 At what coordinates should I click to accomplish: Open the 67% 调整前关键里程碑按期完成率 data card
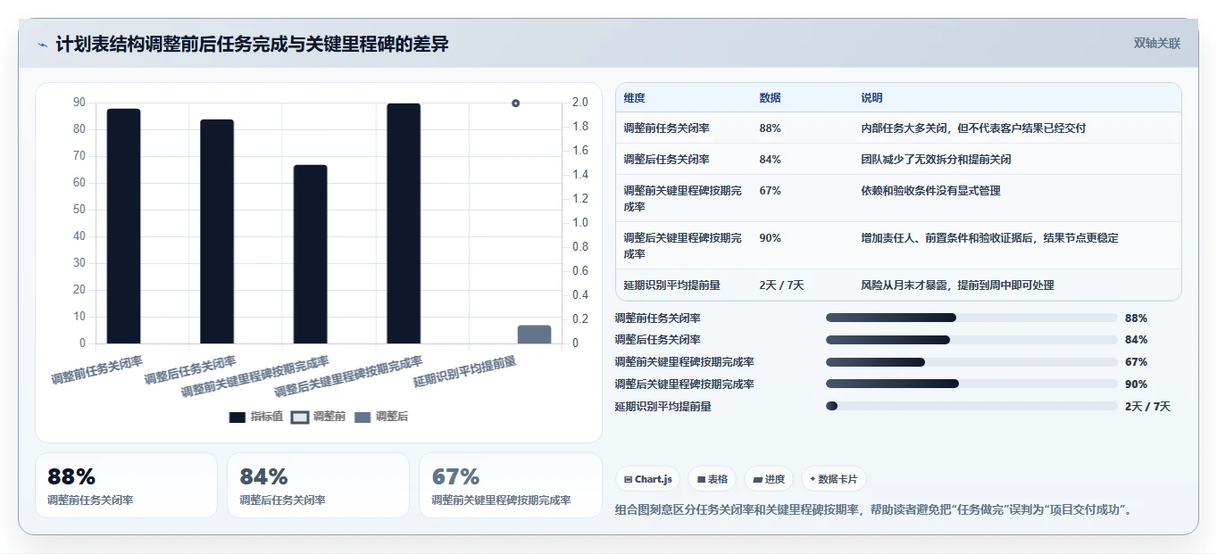tap(511, 485)
